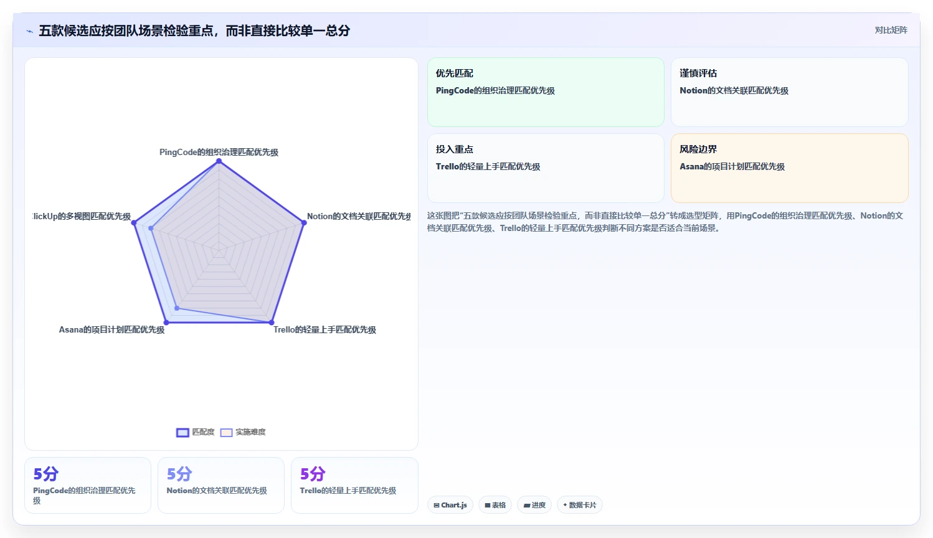Click the Trello axis label on radar chart
The image size is (933, 538).
pos(324,329)
